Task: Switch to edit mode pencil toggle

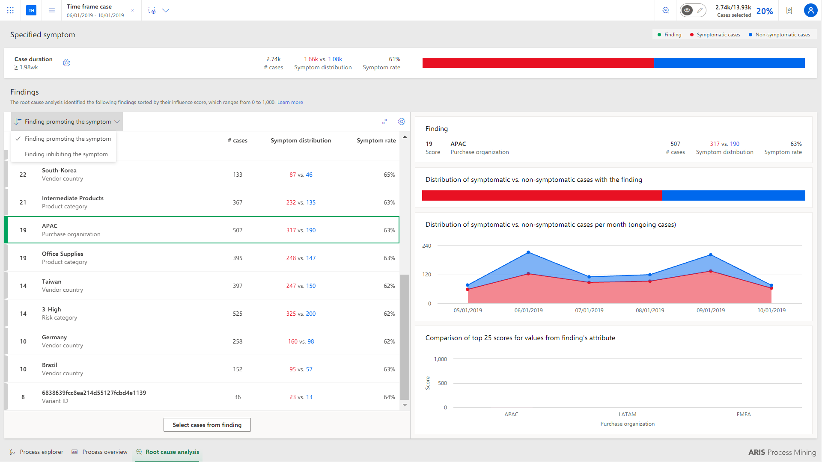Action: tap(700, 10)
